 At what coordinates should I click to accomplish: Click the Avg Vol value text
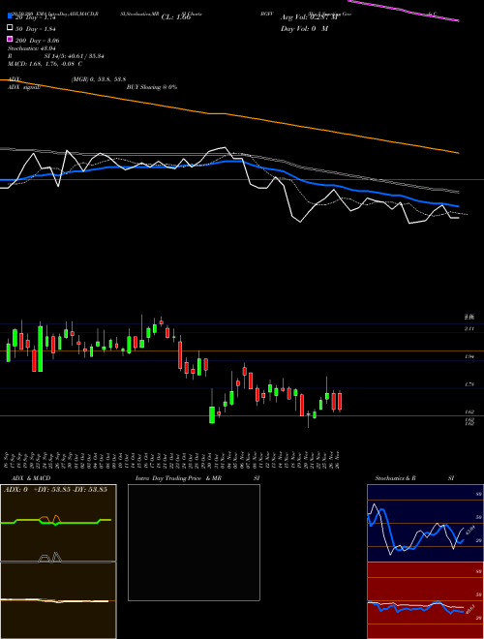pos(310,17)
